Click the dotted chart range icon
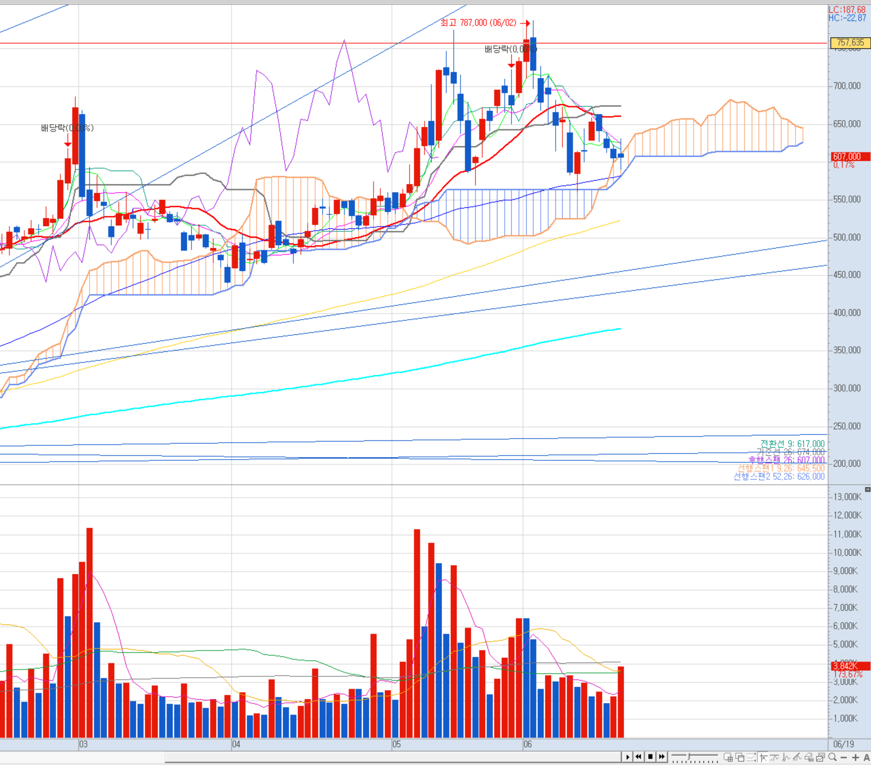The height and width of the screenshot is (765, 871). coord(751,757)
